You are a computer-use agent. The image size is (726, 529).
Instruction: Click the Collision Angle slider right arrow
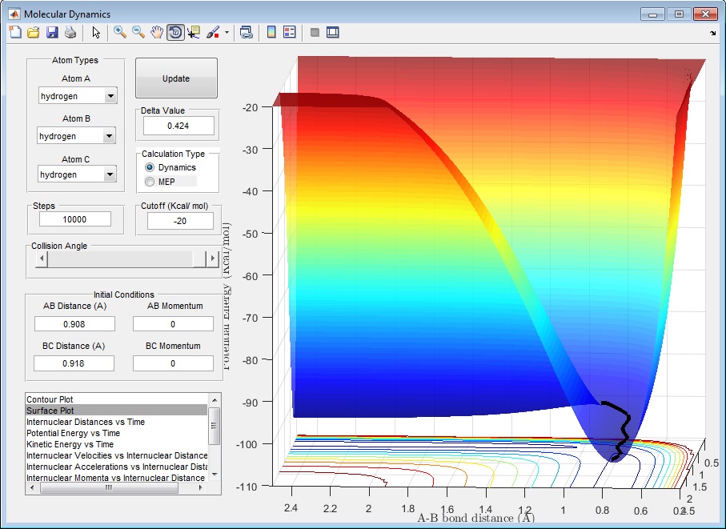pyautogui.click(x=212, y=258)
